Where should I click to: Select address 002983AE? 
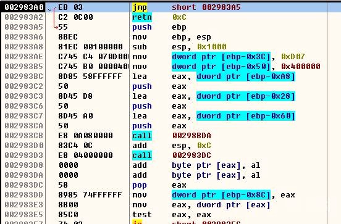pyautogui.click(x=24, y=57)
